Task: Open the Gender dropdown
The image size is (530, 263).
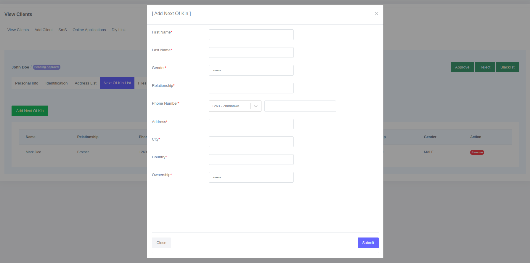Action: click(x=251, y=70)
